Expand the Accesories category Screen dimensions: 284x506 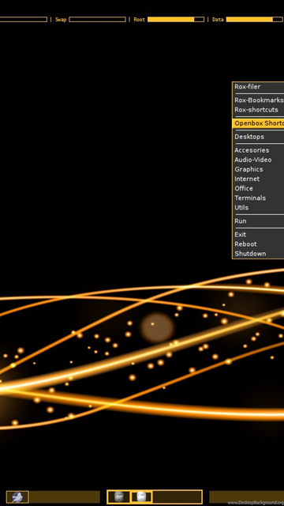pyautogui.click(x=258, y=150)
